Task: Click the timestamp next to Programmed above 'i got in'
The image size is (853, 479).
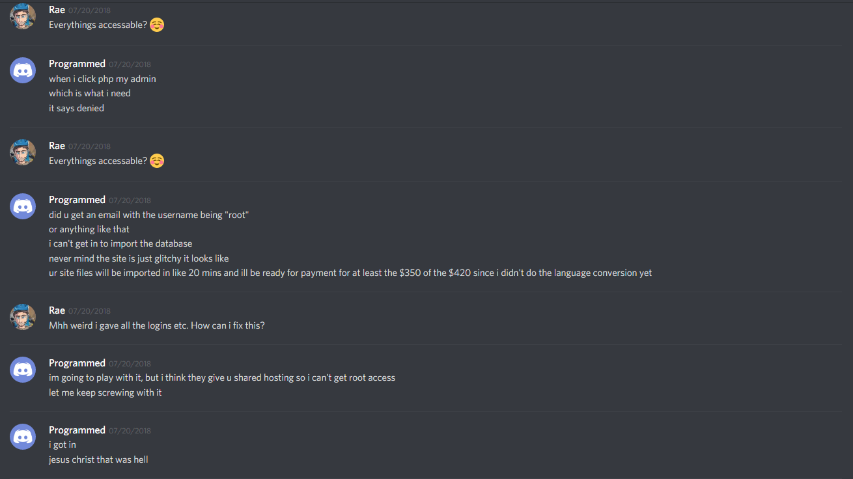Action: pos(130,431)
